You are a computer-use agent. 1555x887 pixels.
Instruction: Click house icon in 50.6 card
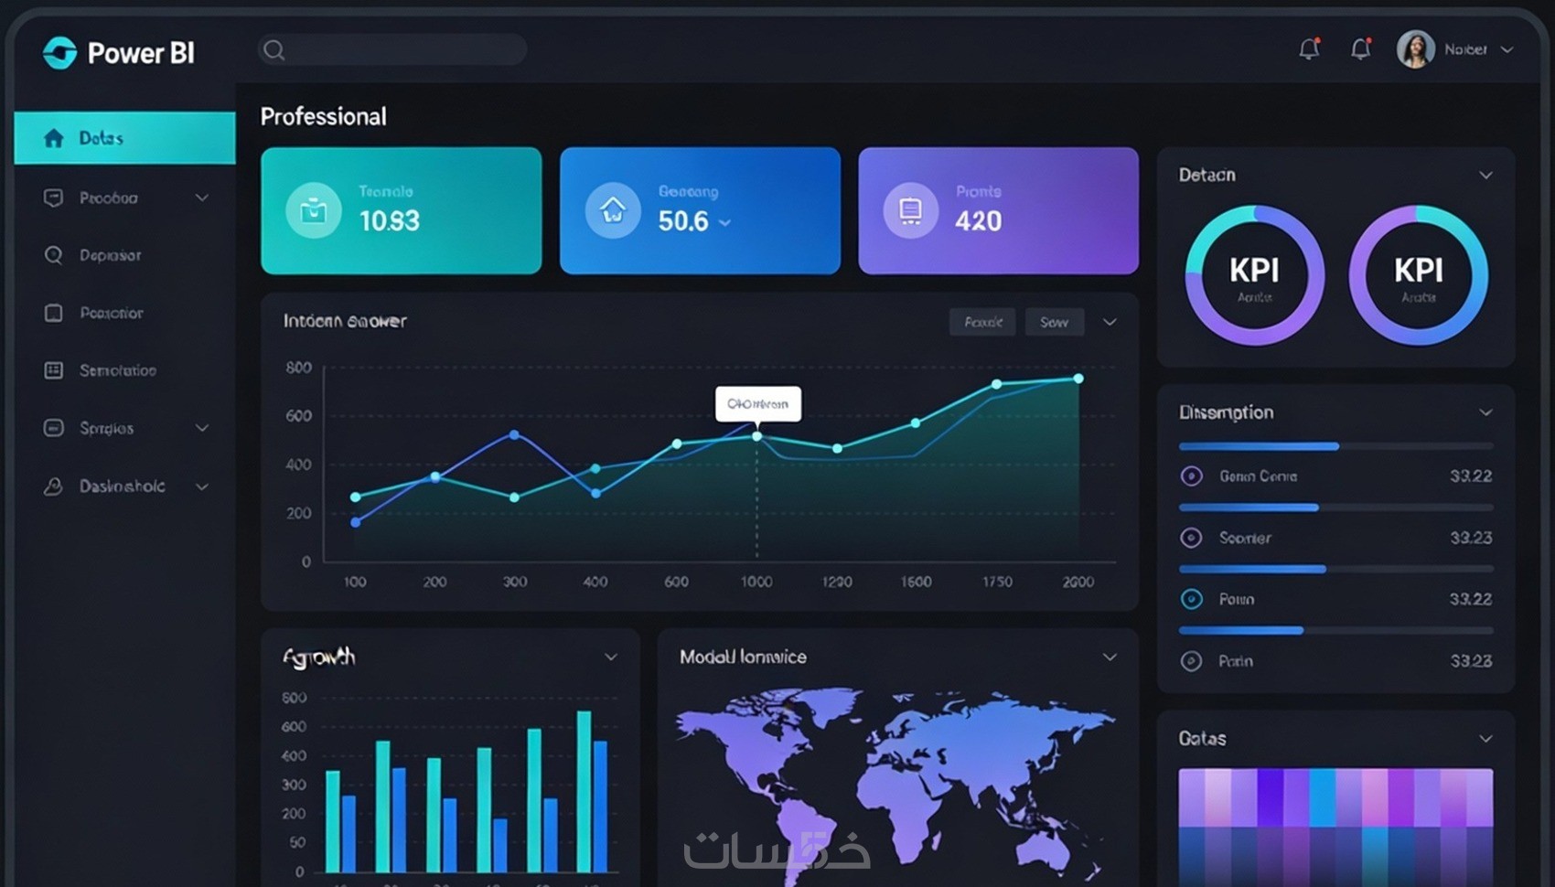tap(613, 210)
